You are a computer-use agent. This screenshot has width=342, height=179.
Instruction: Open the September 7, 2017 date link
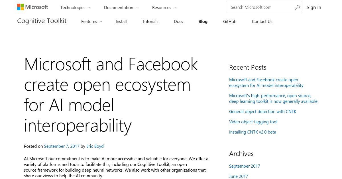click(62, 146)
